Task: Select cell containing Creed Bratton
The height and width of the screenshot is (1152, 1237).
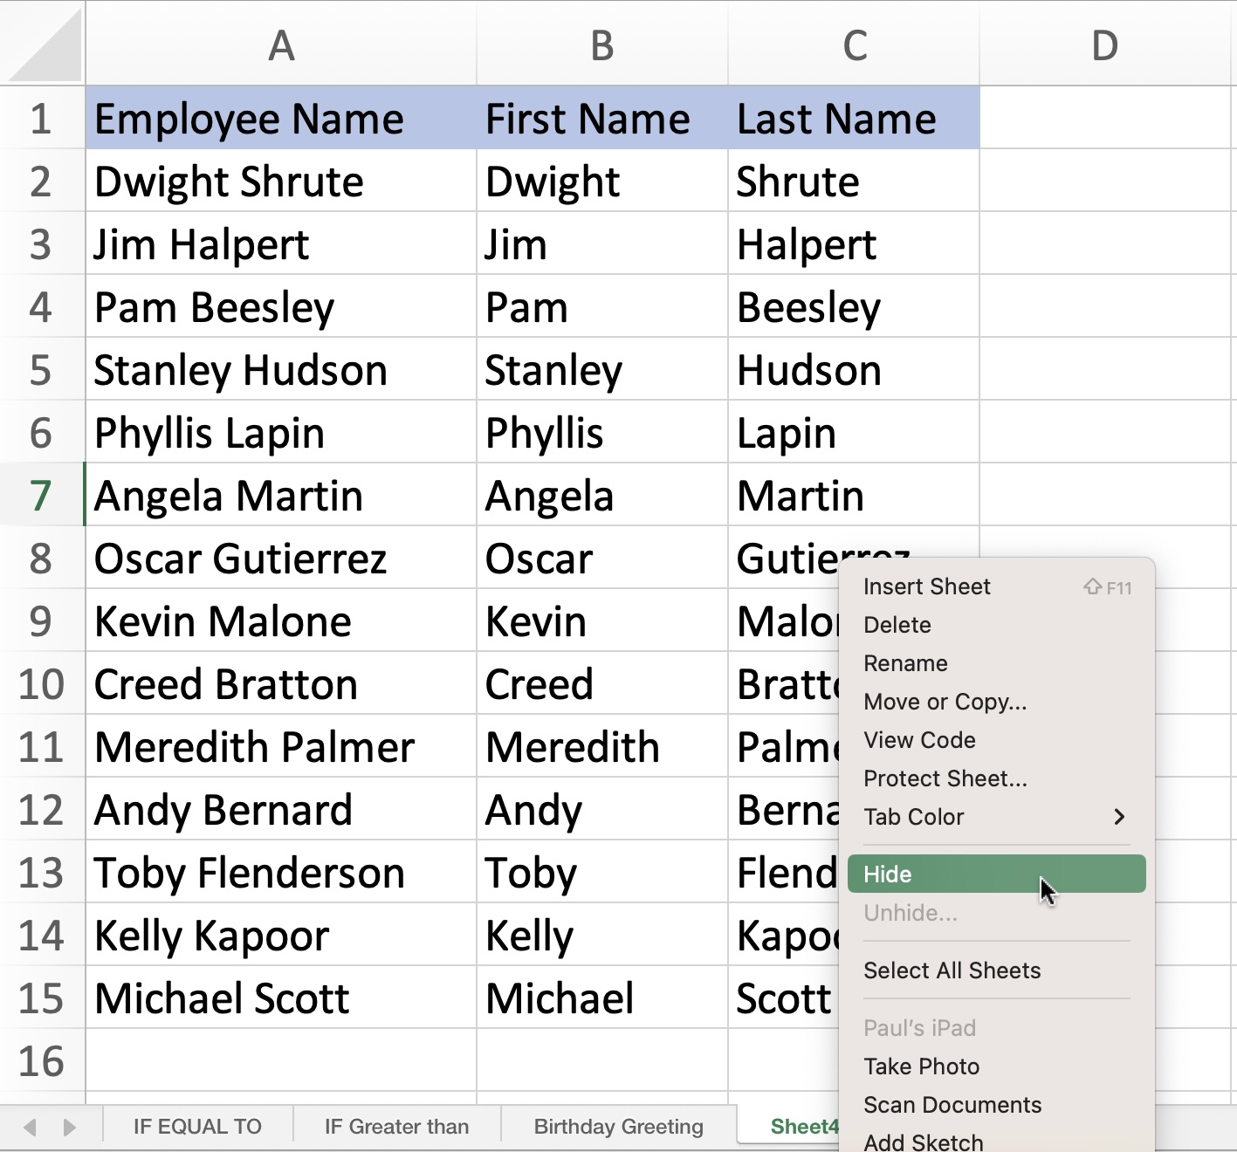Action: [x=281, y=683]
